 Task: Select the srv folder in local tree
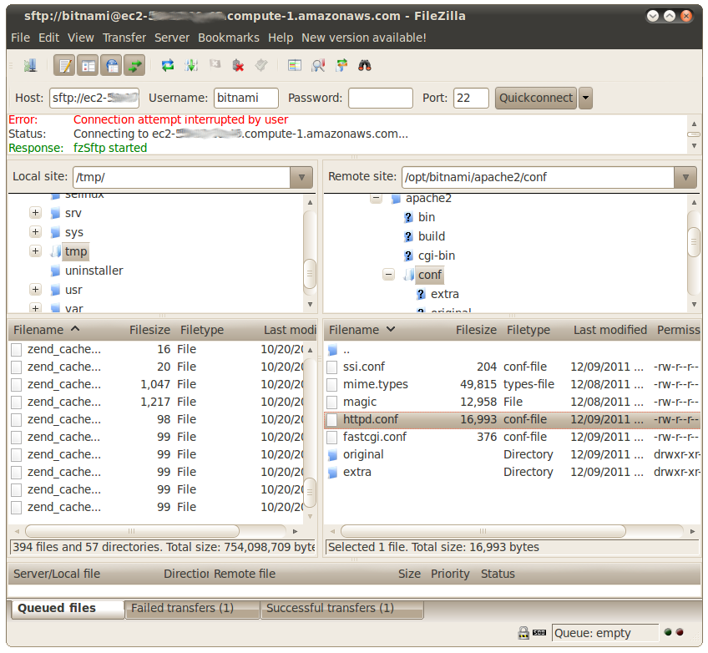tap(73, 213)
